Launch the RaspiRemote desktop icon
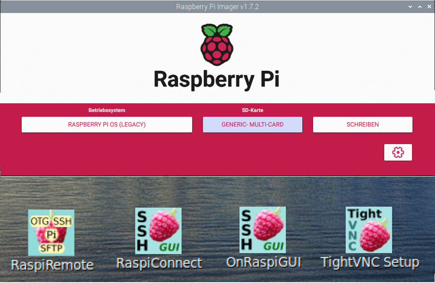435x283 pixels. [51, 233]
